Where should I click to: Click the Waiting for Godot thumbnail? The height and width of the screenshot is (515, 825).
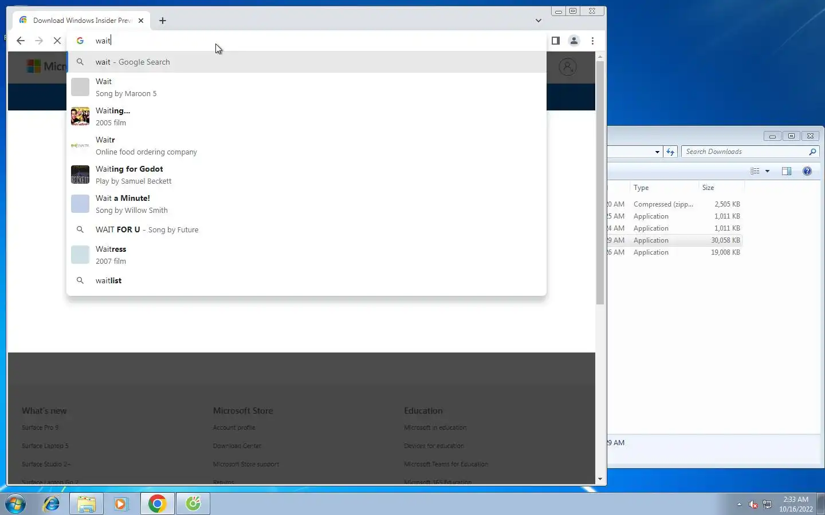click(80, 175)
